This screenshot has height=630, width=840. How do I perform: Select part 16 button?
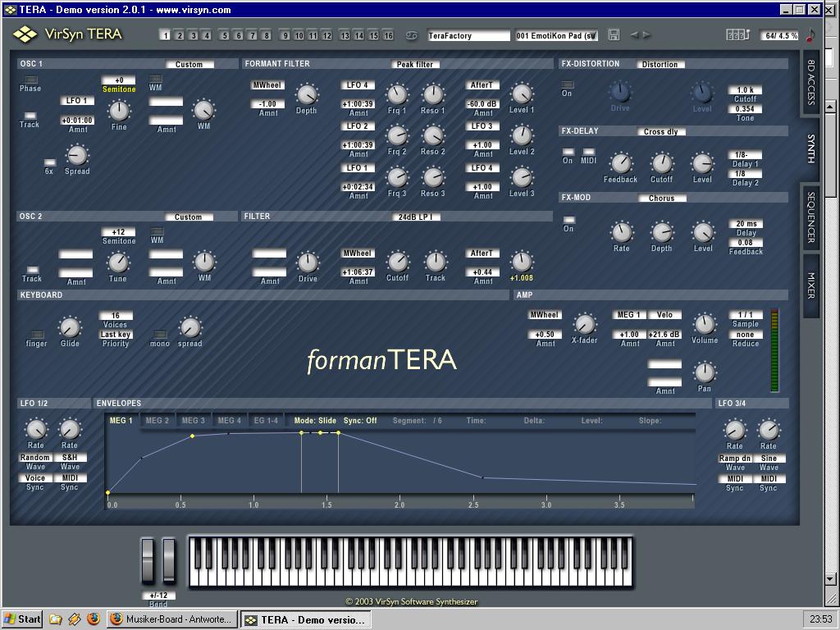pyautogui.click(x=388, y=35)
